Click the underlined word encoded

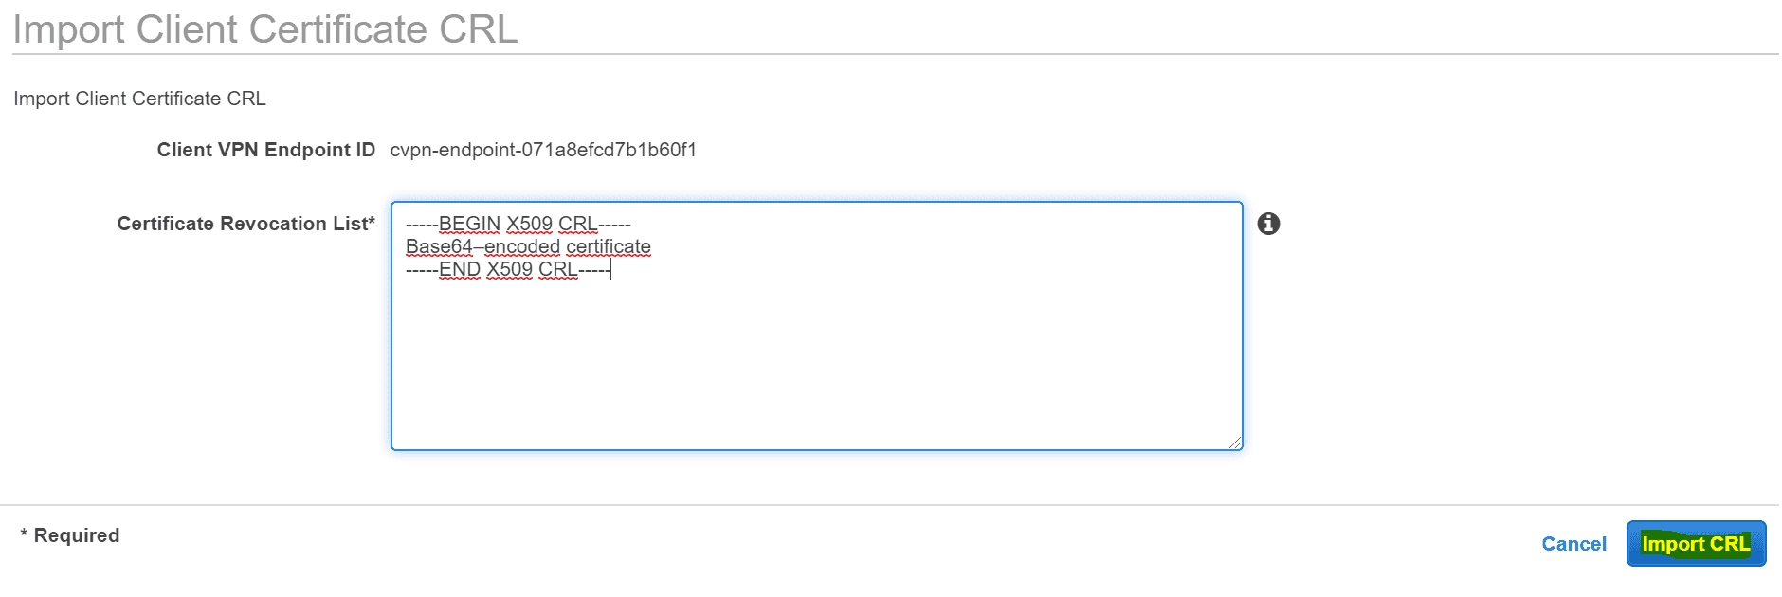point(522,246)
